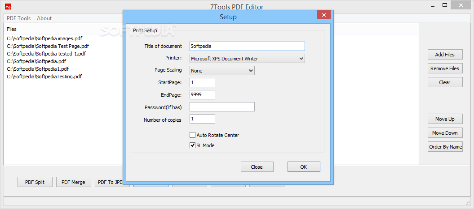Click the EndPage input field
Viewport: 474px width, 209px height.
click(x=202, y=94)
